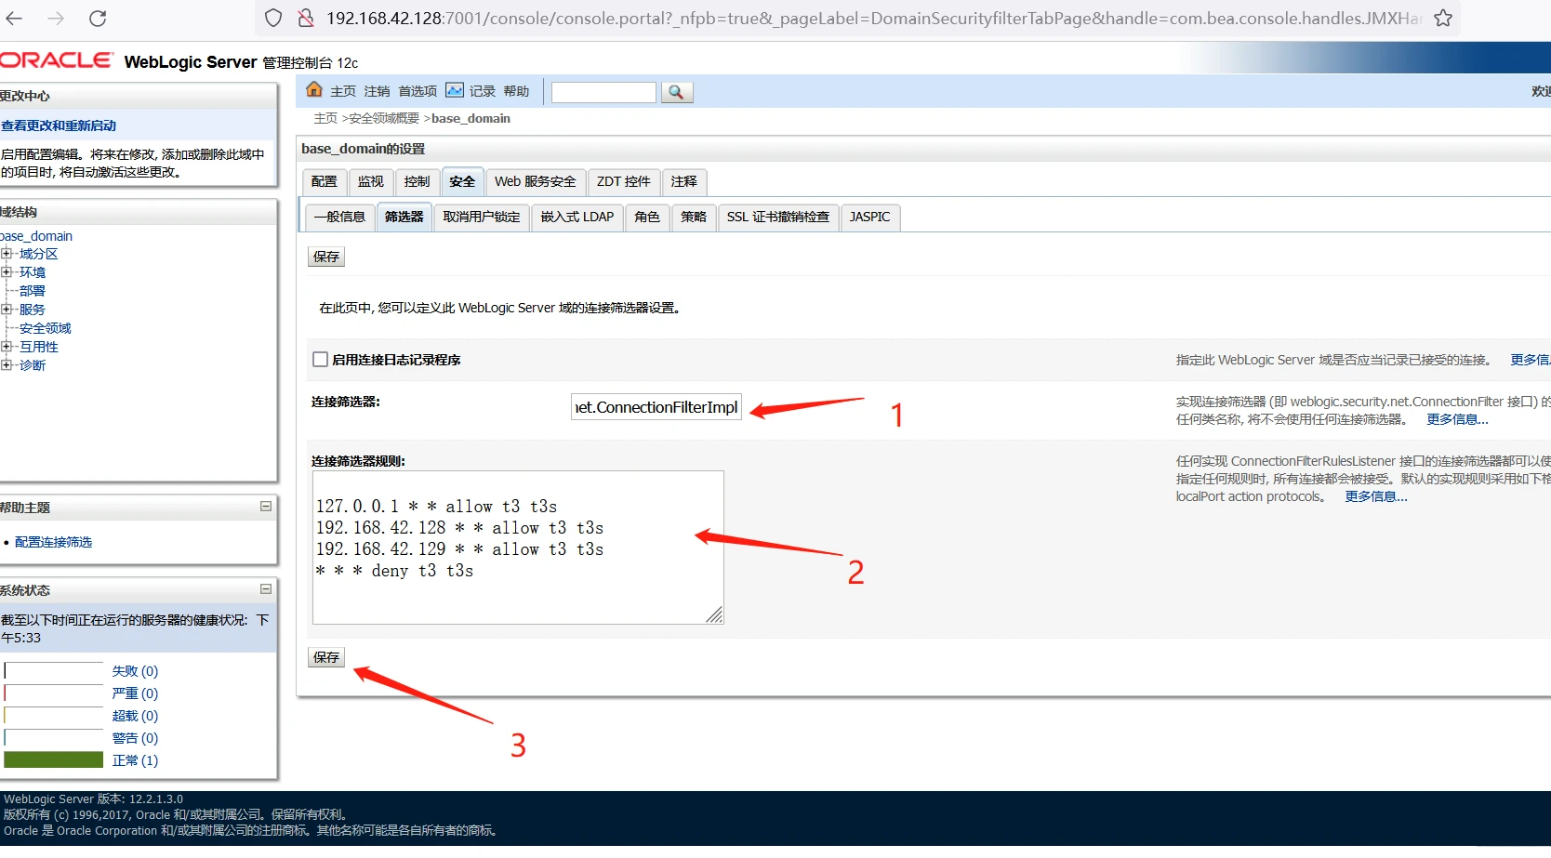Click the shield tracking protection icon
This screenshot has height=858, width=1551.
(273, 18)
